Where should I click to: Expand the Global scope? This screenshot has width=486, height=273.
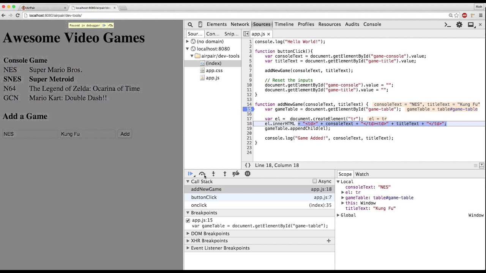(x=338, y=215)
